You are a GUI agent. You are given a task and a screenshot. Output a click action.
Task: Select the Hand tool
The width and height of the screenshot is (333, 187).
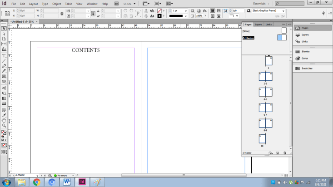pyautogui.click(x=4, y=121)
